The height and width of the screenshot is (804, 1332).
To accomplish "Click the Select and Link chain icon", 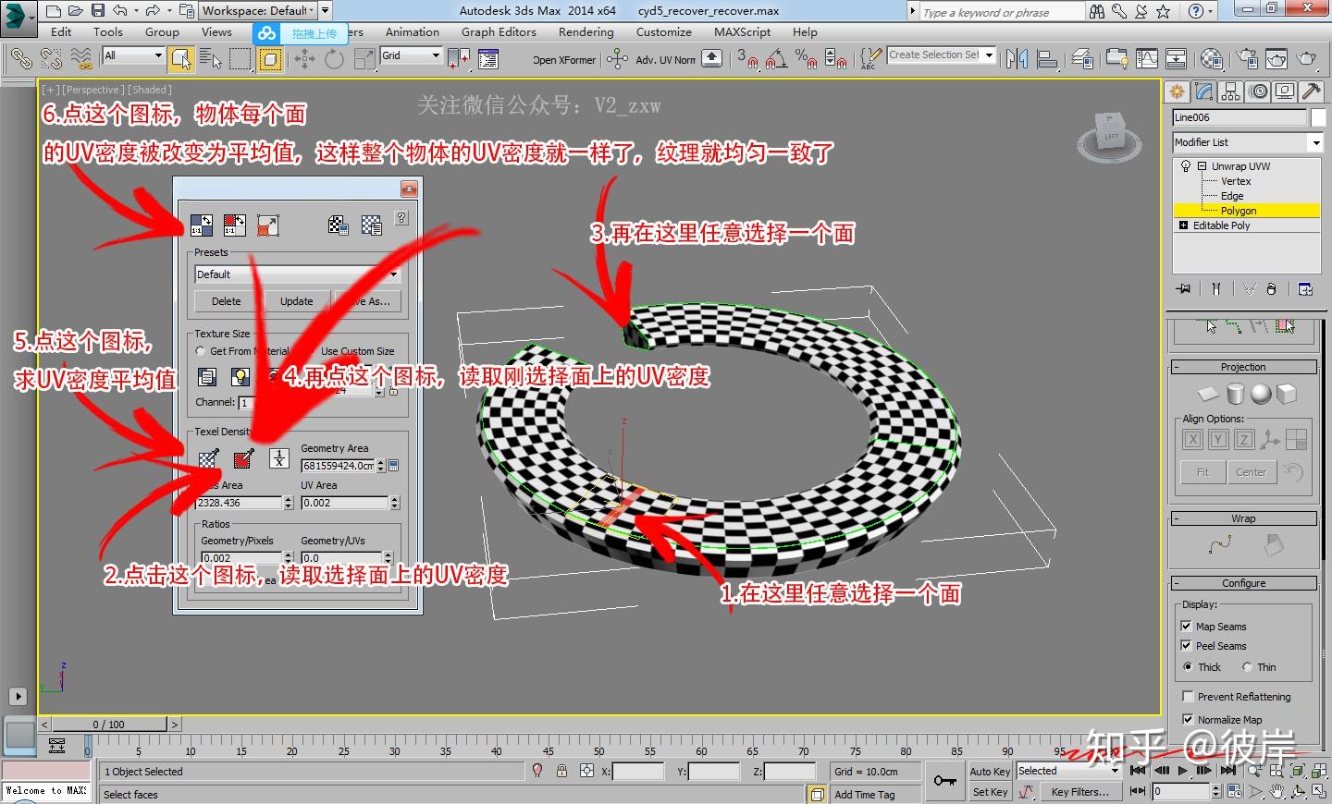I will click(x=20, y=59).
